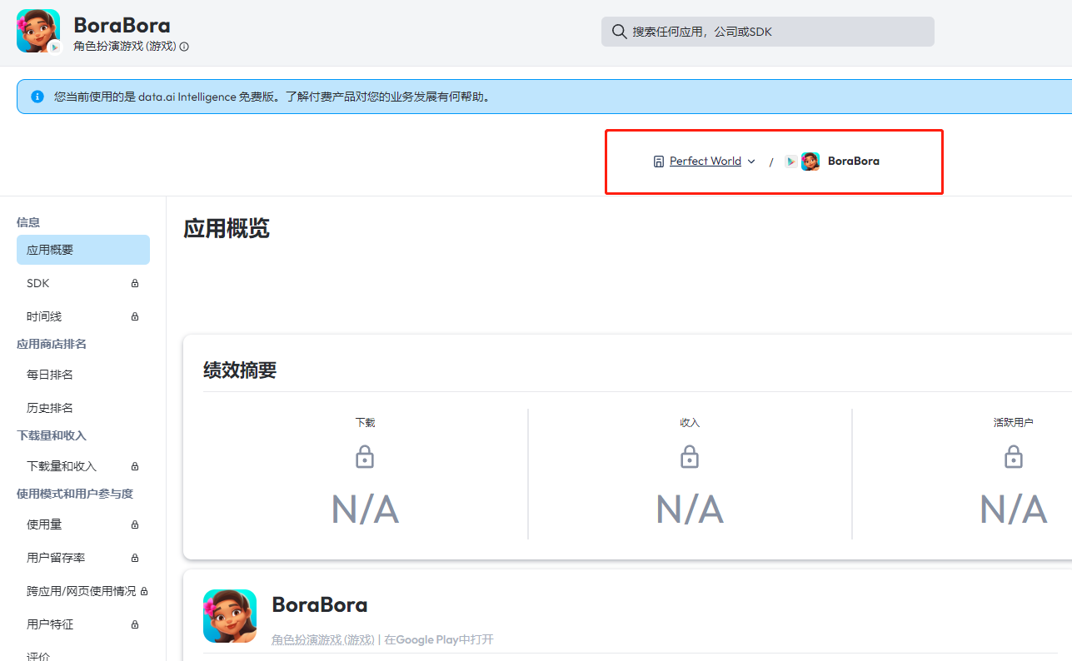Open 跨应用/网页使用情况 sidebar item
The width and height of the screenshot is (1072, 661).
pyautogui.click(x=83, y=591)
